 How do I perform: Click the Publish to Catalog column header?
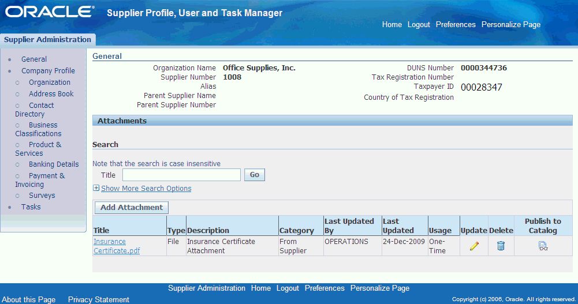point(543,226)
